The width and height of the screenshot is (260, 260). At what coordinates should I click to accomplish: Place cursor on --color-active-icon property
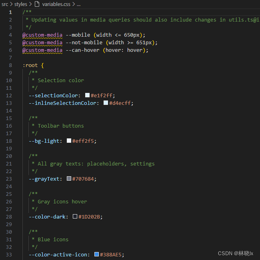pos(59,254)
